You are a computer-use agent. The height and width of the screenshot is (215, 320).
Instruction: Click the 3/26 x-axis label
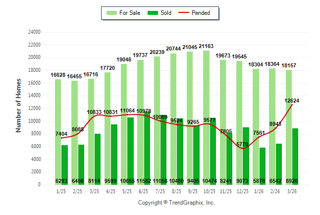tap(292, 191)
